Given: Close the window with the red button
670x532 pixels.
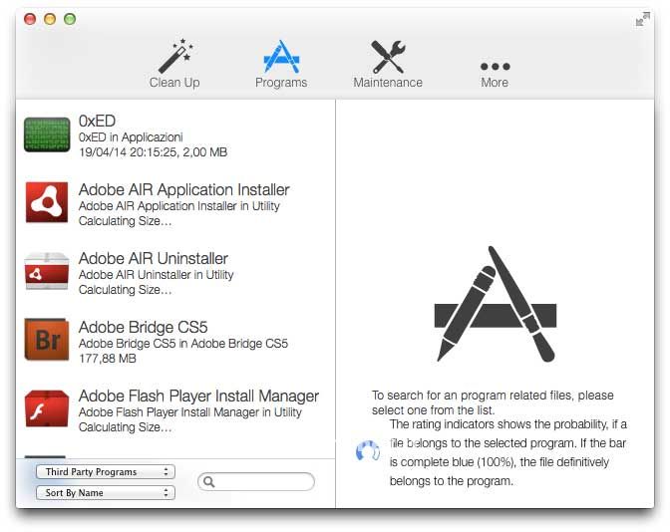Looking at the screenshot, I should (x=30, y=19).
